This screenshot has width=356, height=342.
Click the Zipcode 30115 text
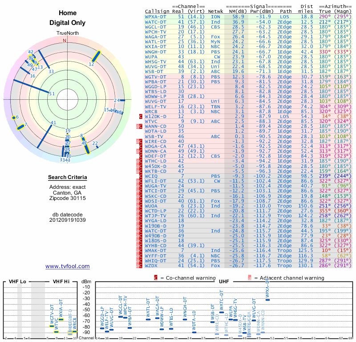[x=68, y=198]
